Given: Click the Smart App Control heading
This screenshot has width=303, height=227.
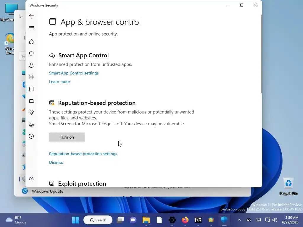Looking at the screenshot, I should (83, 55).
